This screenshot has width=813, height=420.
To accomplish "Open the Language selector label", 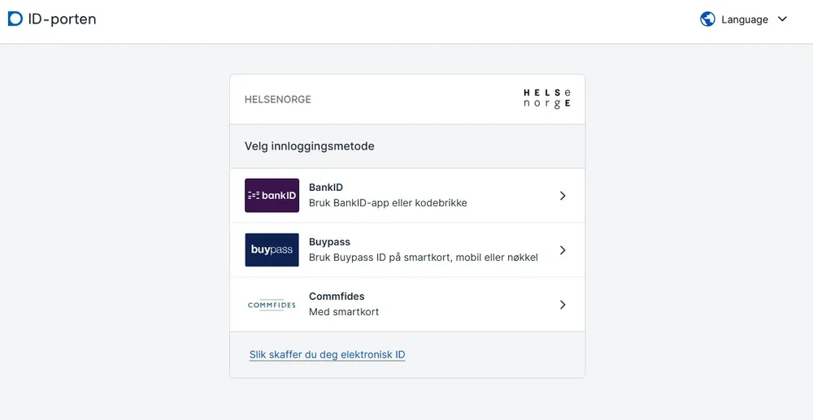I will [x=745, y=19].
